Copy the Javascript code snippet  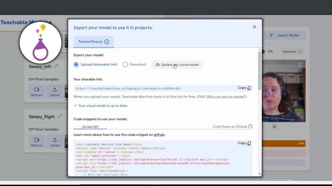coord(244,143)
